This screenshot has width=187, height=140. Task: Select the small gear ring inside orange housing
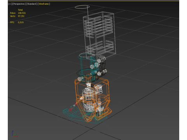(98, 88)
